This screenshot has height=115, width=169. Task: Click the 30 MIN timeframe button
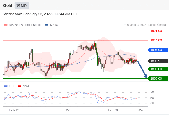pyautogui.click(x=22, y=5)
